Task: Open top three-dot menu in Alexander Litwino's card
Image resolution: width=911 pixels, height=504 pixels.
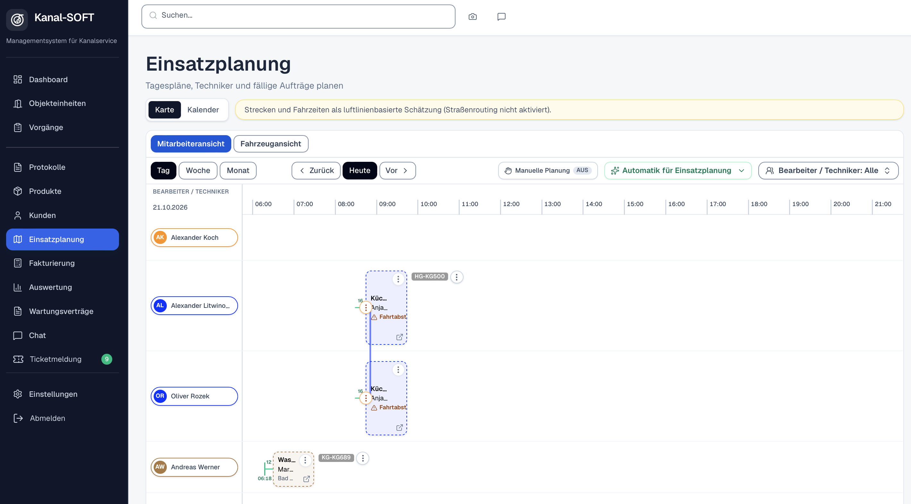Action: coord(398,279)
